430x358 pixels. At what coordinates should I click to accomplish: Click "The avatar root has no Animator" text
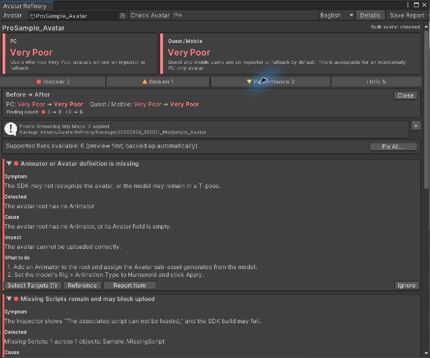(49, 206)
